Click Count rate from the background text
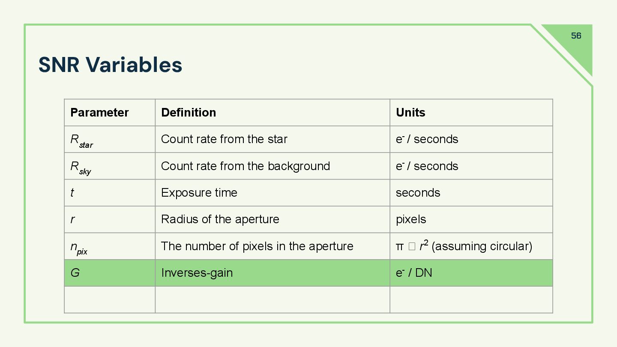 tap(246, 166)
